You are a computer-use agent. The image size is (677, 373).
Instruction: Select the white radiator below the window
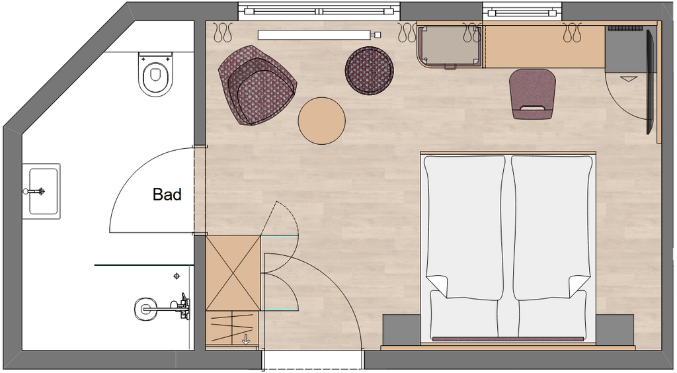[313, 34]
